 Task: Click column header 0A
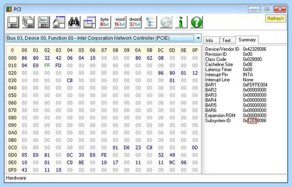coord(138,50)
